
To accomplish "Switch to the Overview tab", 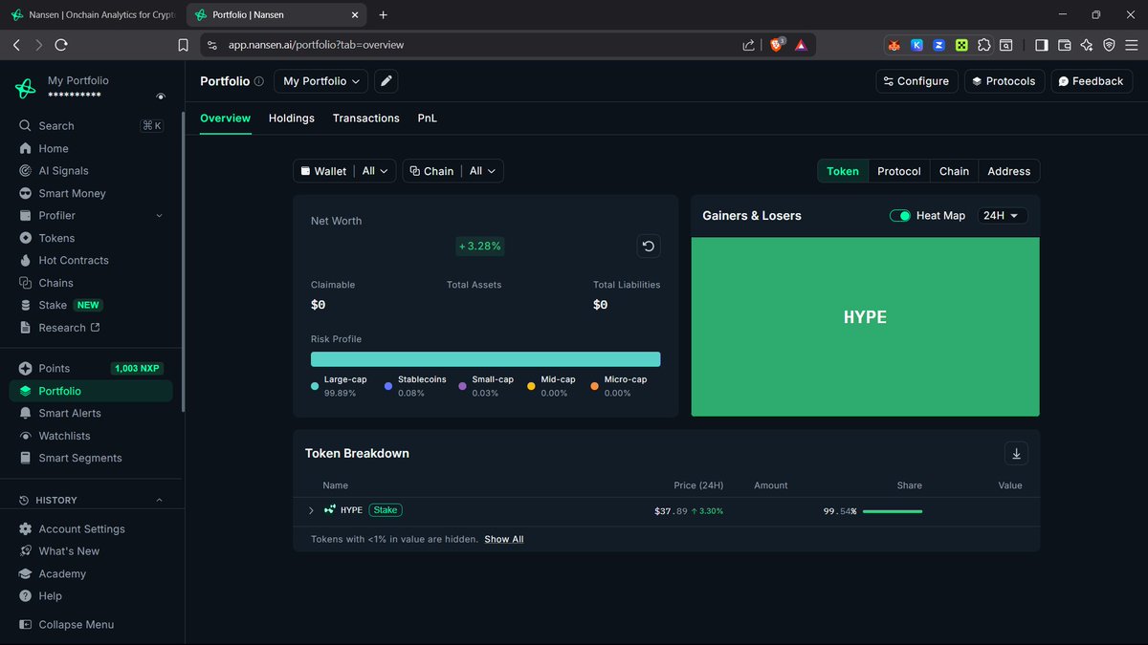I will [x=225, y=118].
